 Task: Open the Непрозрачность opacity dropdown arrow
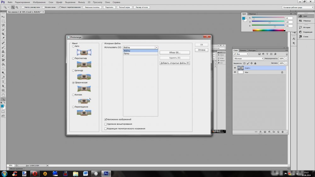click(286, 59)
